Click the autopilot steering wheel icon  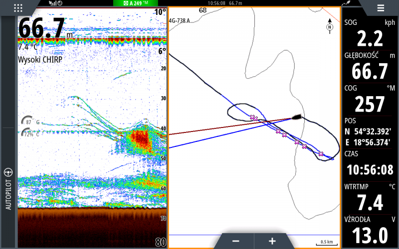tap(8, 173)
